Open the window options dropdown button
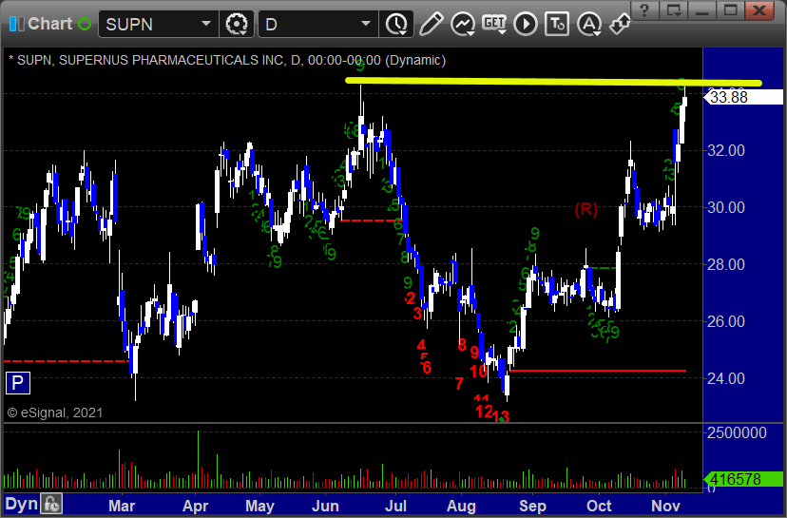The image size is (787, 518). click(x=674, y=10)
